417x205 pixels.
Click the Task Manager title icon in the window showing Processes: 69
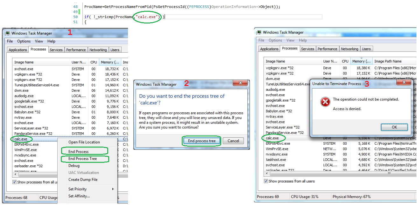pos(259,32)
